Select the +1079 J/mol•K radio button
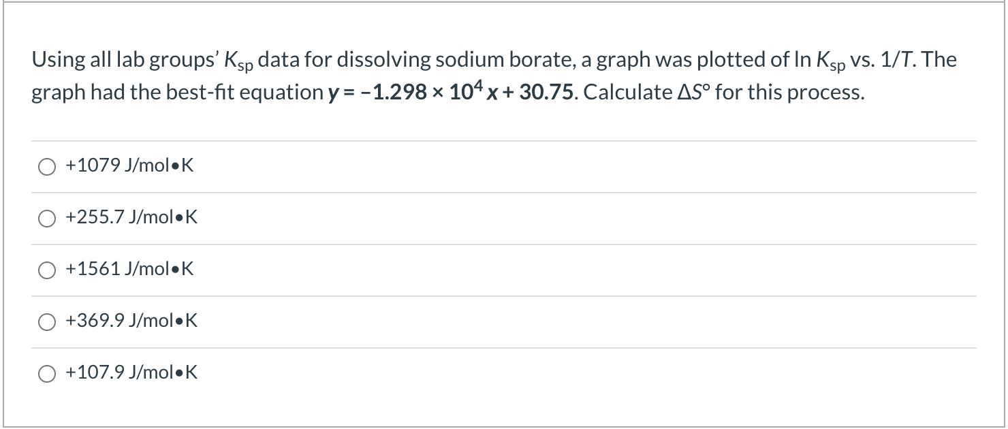Image resolution: width=1008 pixels, height=429 pixels. [46, 165]
